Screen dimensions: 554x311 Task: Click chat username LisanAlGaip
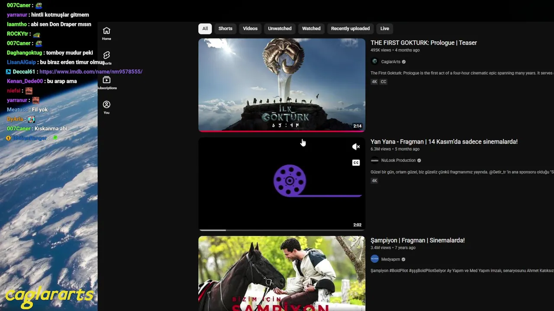(x=21, y=62)
